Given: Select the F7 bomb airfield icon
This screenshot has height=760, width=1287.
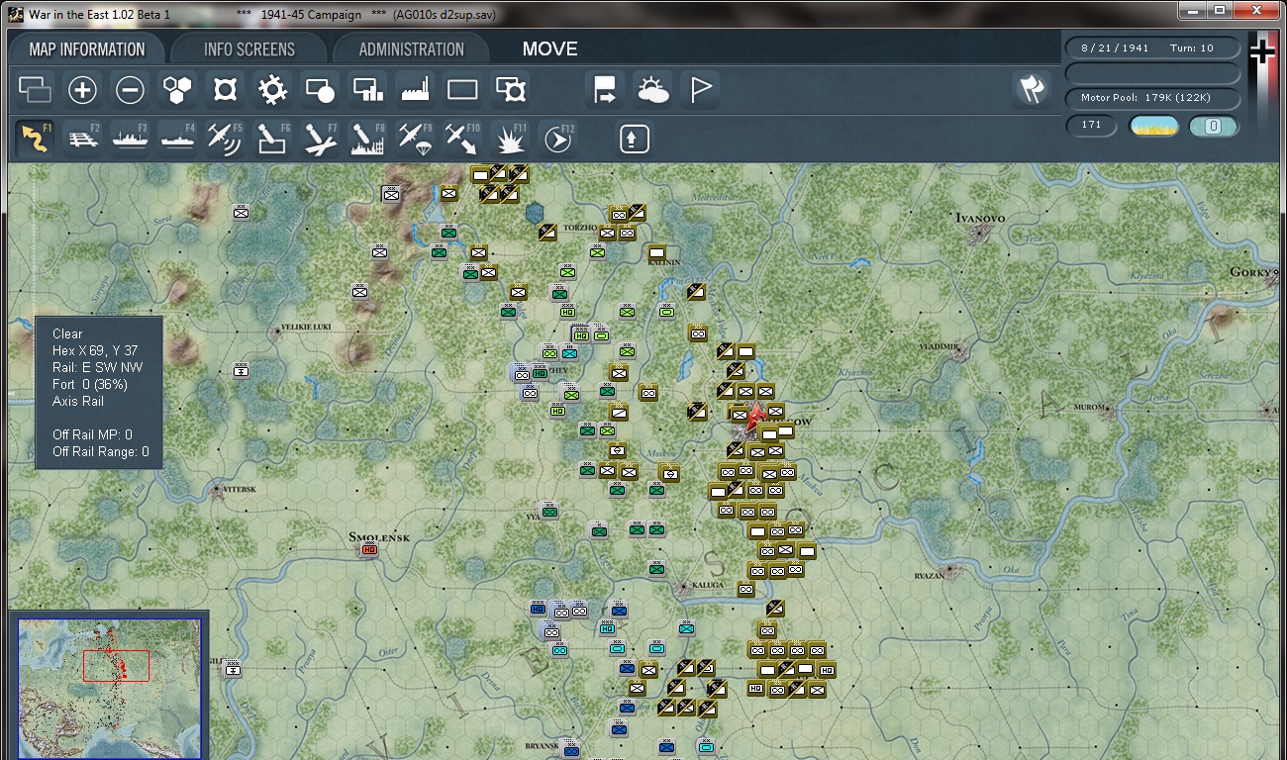Looking at the screenshot, I should [320, 139].
